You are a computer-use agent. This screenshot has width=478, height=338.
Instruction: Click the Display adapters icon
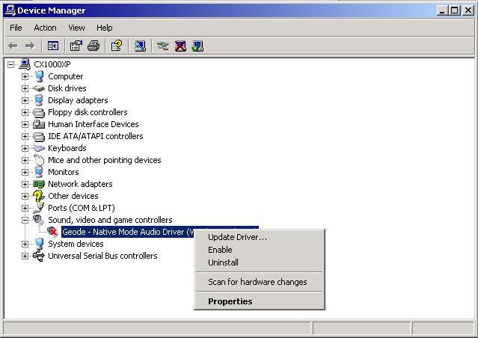39,100
